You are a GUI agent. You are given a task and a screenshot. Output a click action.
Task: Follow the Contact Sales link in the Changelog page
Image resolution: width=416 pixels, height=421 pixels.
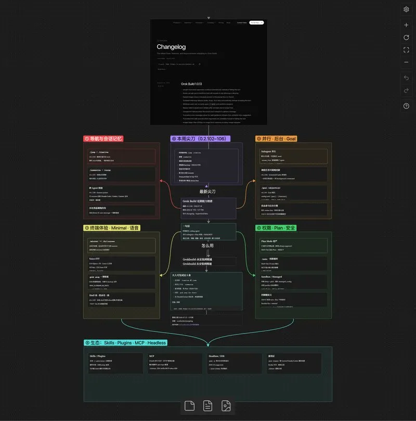242,22
